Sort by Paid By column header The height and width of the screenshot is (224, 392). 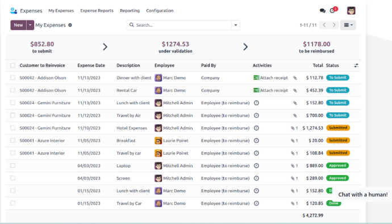click(x=208, y=65)
